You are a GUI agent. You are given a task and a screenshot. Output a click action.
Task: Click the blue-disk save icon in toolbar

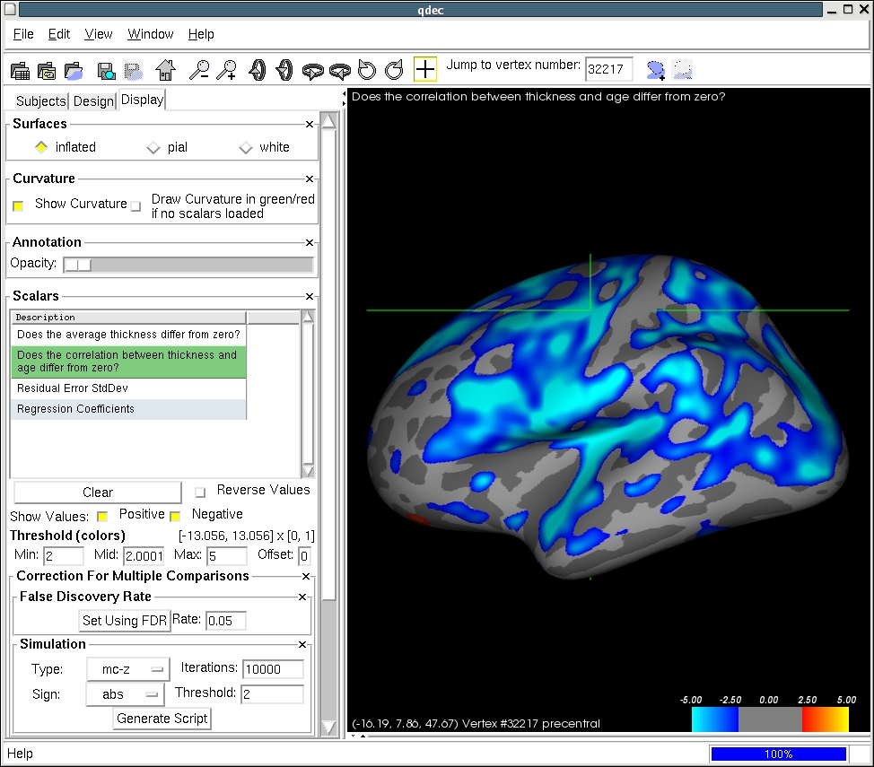(106, 70)
